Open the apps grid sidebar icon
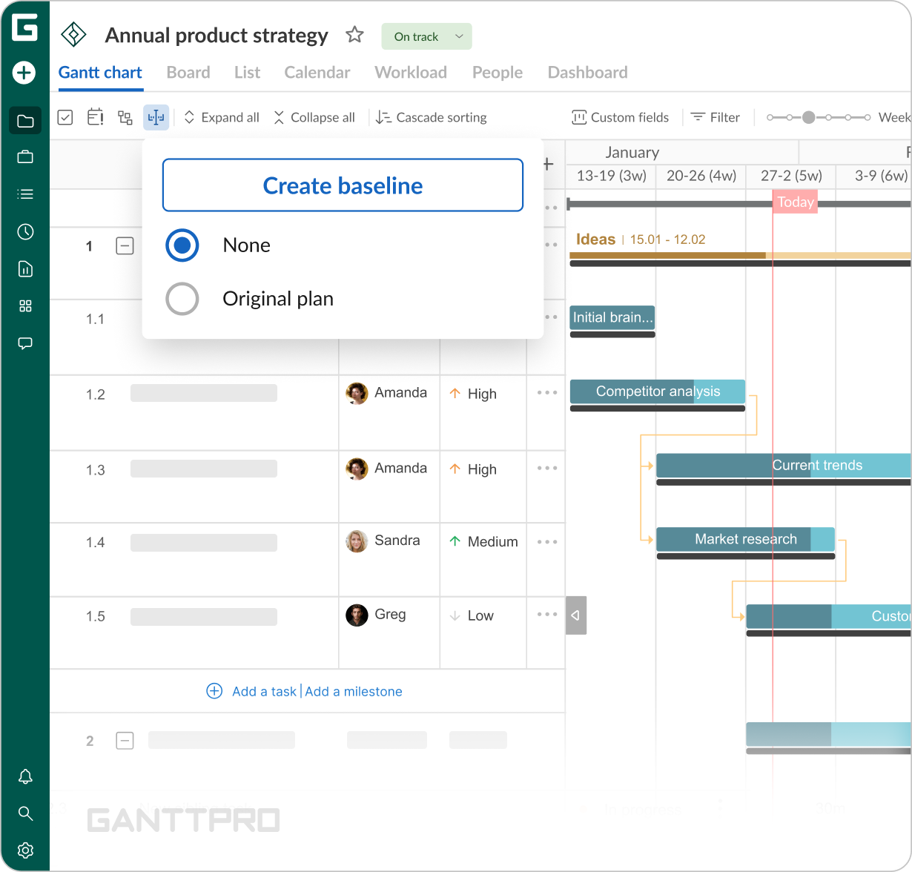 pyautogui.click(x=25, y=306)
